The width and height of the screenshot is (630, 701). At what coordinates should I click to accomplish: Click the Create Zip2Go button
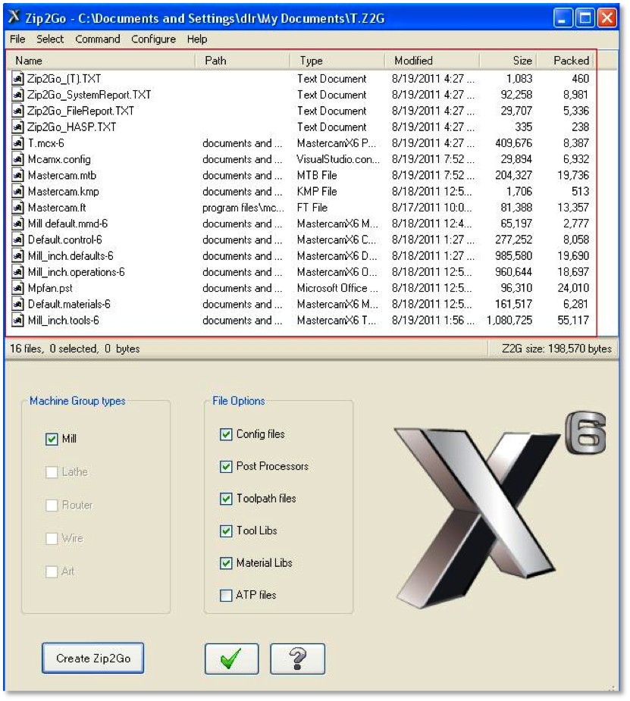click(93, 658)
